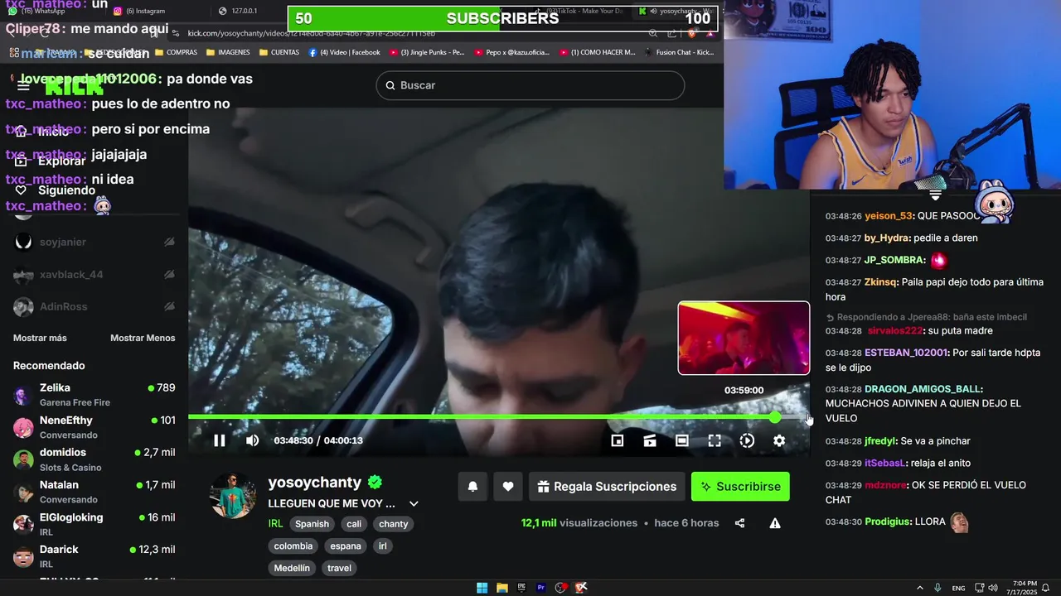Open offline channel AdinRoss
This screenshot has height=596, width=1061.
(94, 306)
